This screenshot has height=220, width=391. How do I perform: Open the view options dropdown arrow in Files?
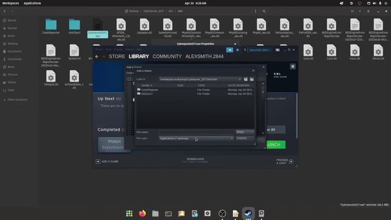coord(360,11)
